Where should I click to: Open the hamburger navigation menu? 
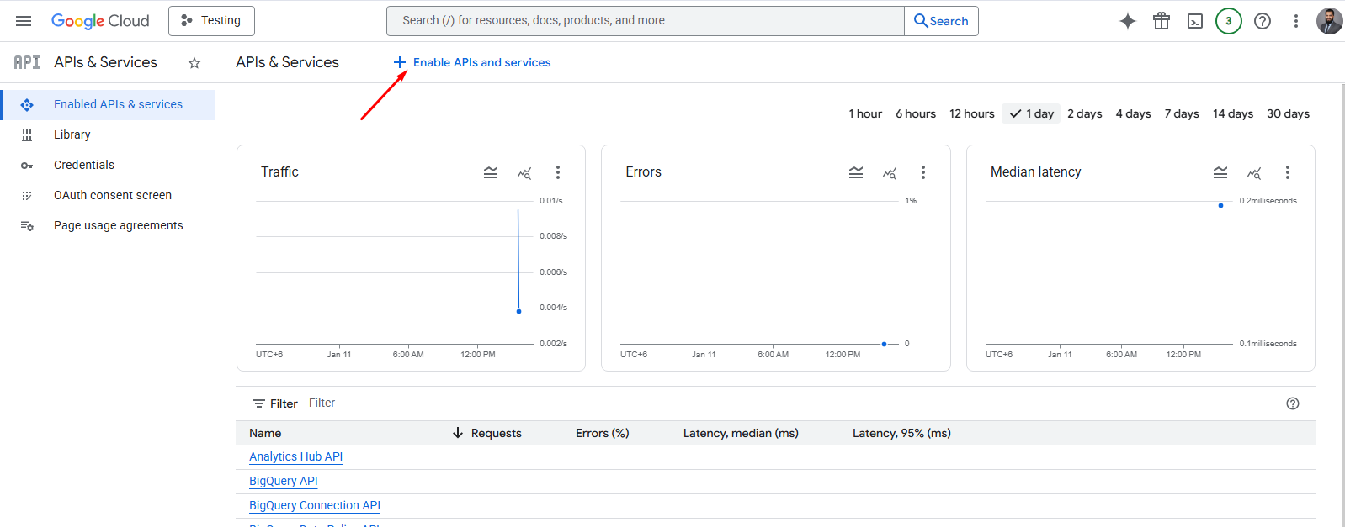pos(24,21)
